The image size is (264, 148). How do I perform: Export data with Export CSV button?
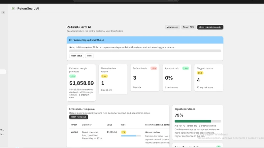[188, 27]
